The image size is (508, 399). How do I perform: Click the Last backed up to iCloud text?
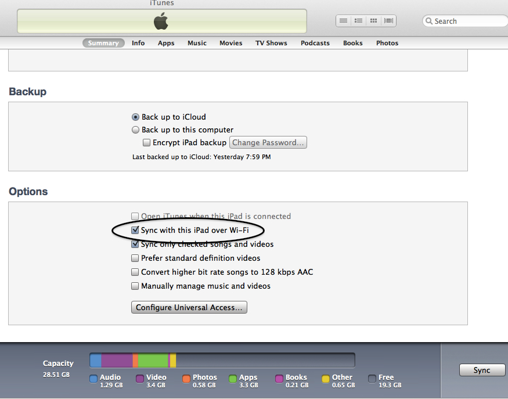coord(201,157)
